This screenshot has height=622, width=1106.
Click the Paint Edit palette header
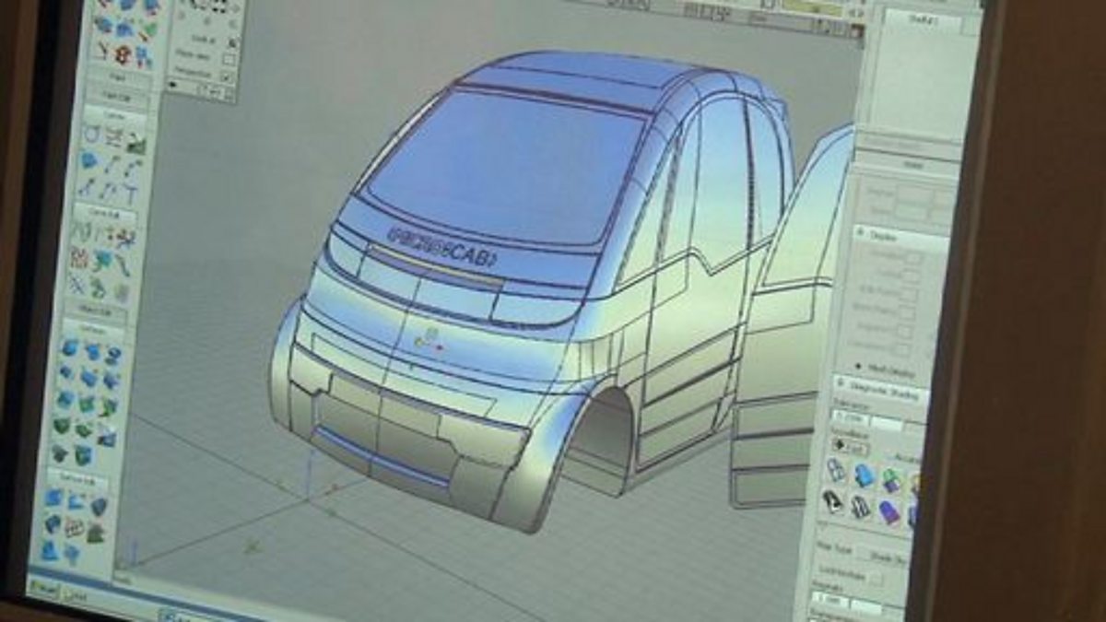coord(115,96)
